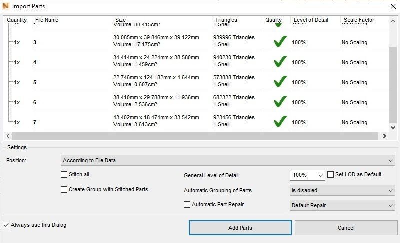Check Create Group with Stitched Parts
The width and height of the screenshot is (400, 243).
[64, 190]
